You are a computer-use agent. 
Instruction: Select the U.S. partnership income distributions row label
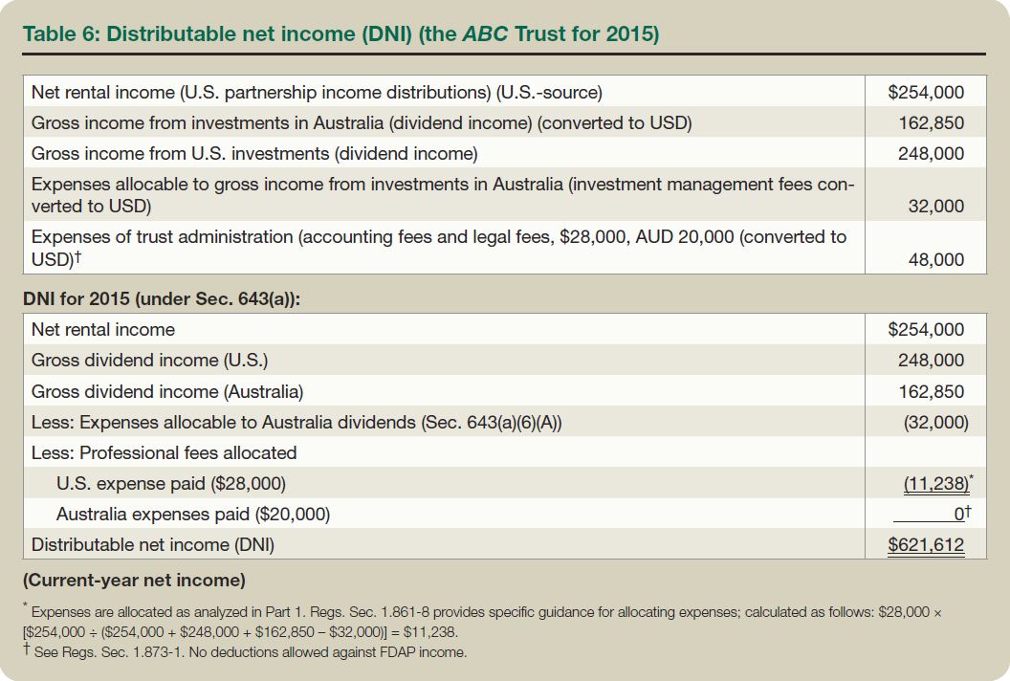tap(317, 93)
